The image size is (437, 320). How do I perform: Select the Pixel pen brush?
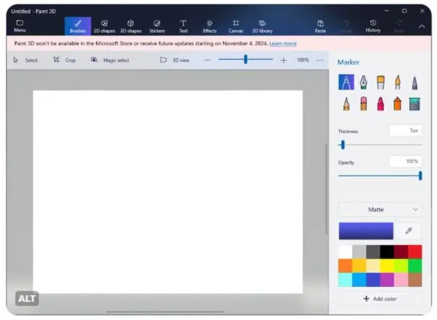[x=415, y=83]
